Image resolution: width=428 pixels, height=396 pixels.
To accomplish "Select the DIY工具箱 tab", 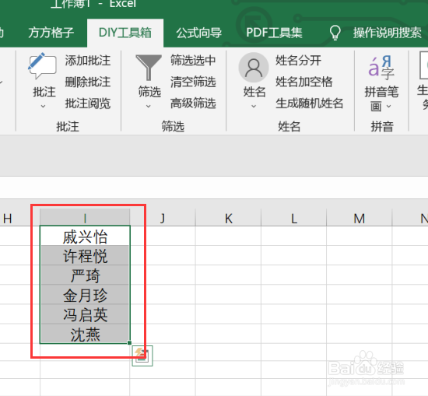I will 125,33.
